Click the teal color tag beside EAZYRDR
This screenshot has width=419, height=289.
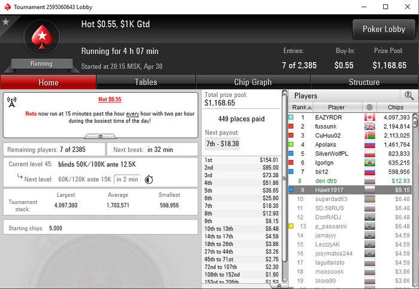click(291, 117)
